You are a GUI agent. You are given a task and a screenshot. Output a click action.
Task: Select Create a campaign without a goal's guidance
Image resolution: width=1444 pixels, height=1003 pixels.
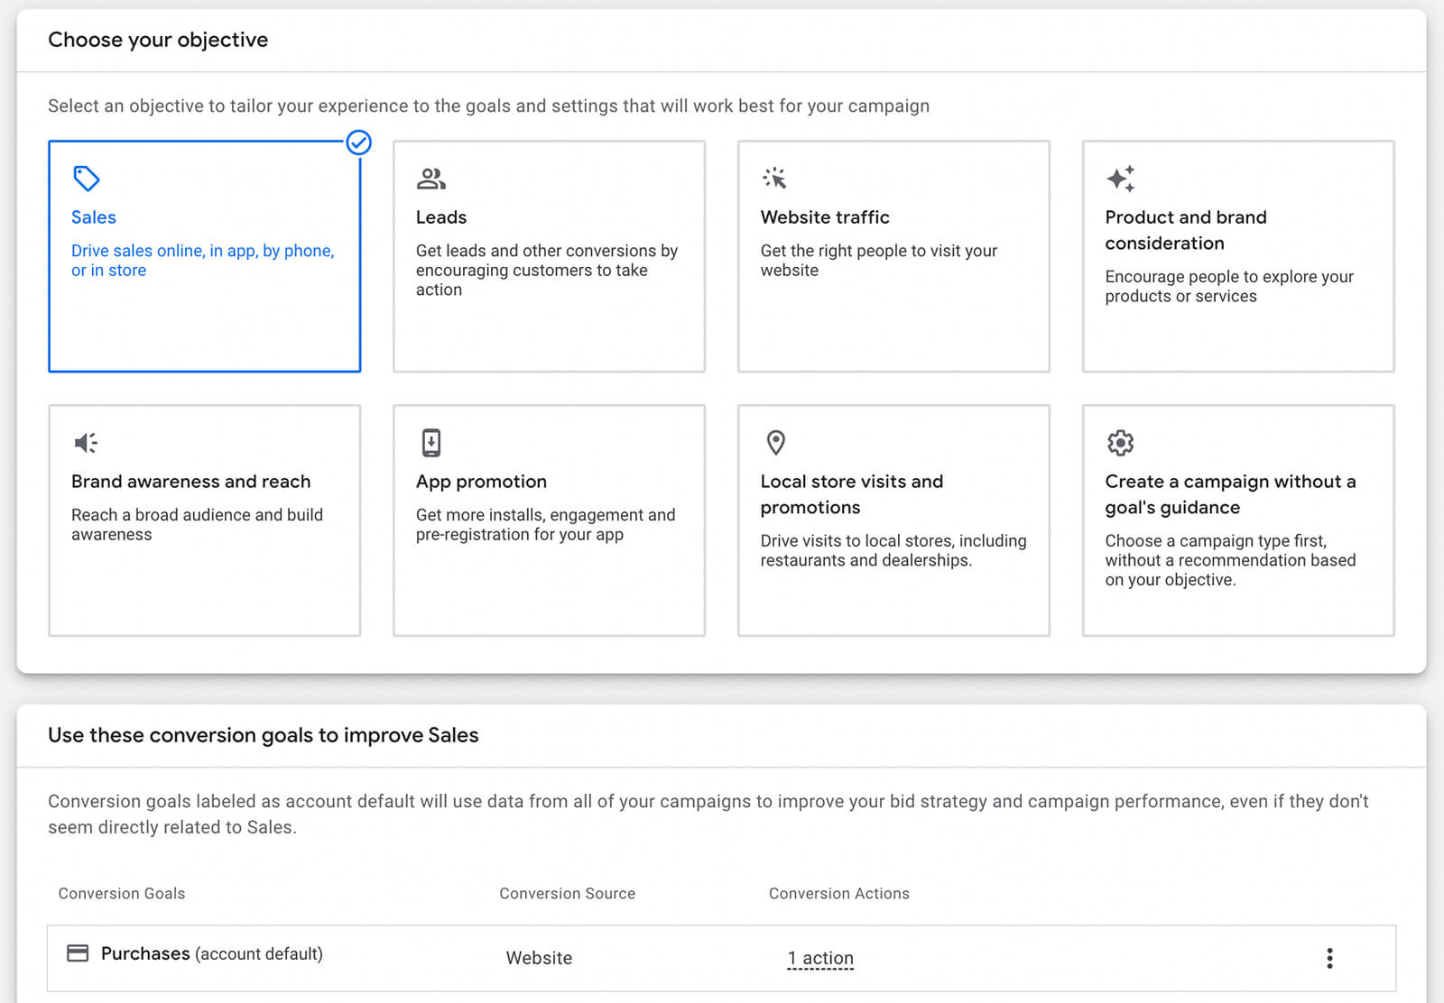pyautogui.click(x=1231, y=494)
